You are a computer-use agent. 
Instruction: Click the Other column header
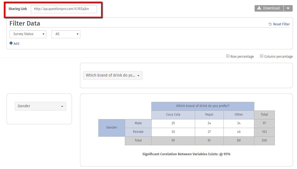pos(239,115)
